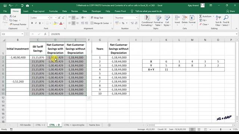Expand the font size dropdown

[56, 18]
